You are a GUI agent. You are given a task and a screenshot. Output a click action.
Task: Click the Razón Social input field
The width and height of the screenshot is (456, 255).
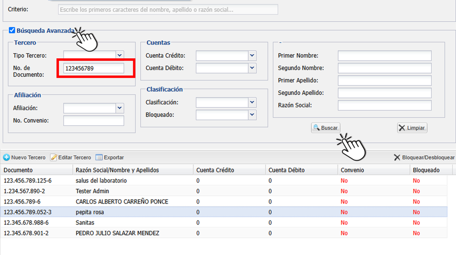(x=385, y=106)
